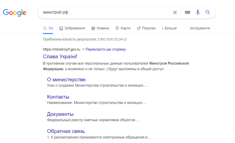This screenshot has height=143, width=235.
Task: Open the О министерстве sitelink
Action: [x=66, y=79]
